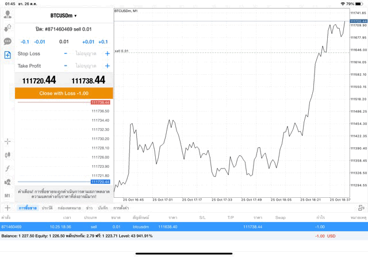
Task: Open the candlestick chart type icon
Action: pyautogui.click(x=7, y=155)
